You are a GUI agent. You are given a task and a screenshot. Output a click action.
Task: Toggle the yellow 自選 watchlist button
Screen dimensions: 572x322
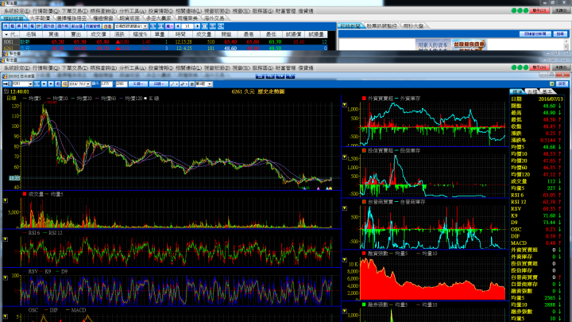click(x=107, y=26)
